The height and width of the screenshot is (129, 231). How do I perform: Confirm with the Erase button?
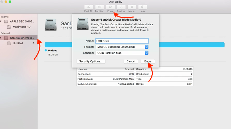[x=148, y=61]
